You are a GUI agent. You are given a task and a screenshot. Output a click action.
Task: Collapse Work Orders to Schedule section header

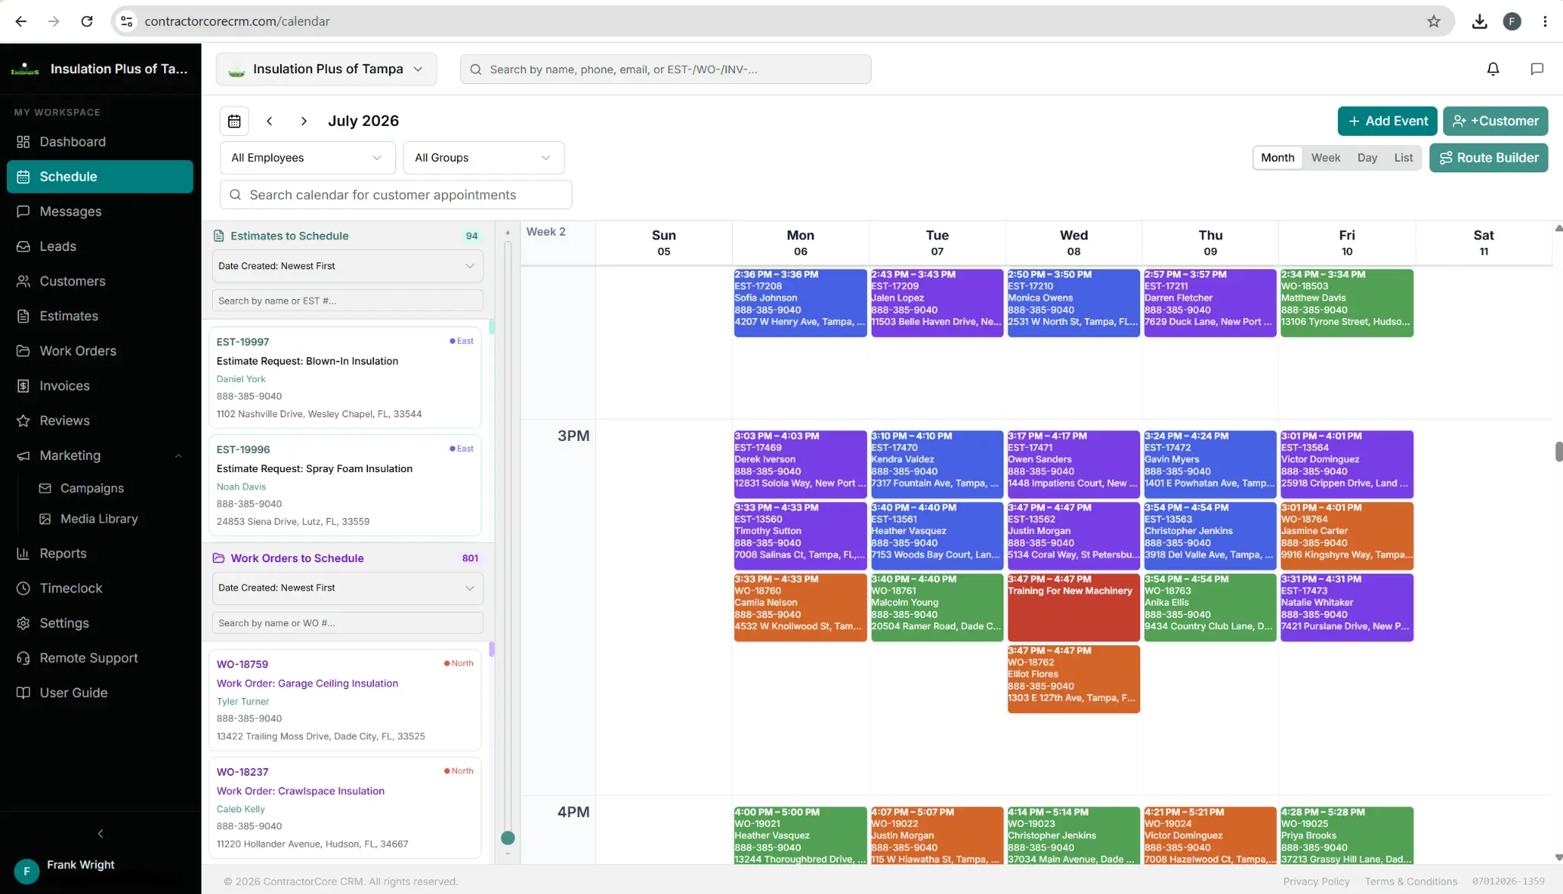click(x=347, y=558)
